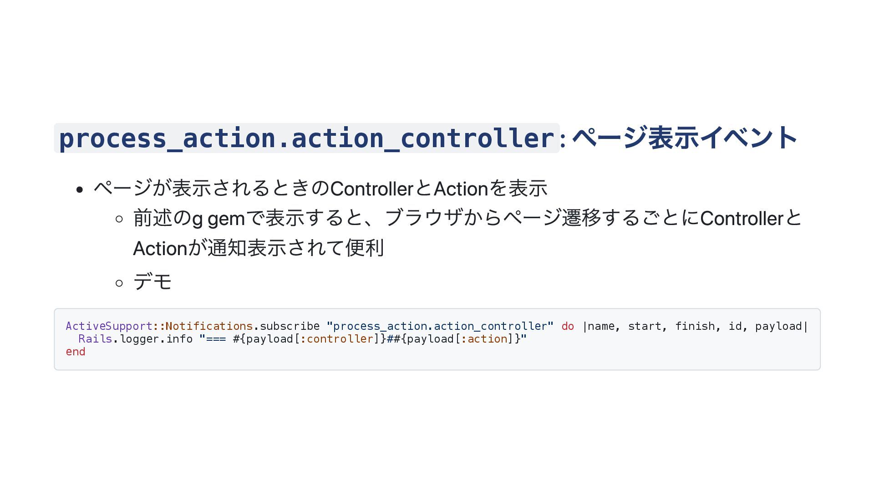
Task: Click the ページ表示イベント title text
Action: [x=685, y=138]
